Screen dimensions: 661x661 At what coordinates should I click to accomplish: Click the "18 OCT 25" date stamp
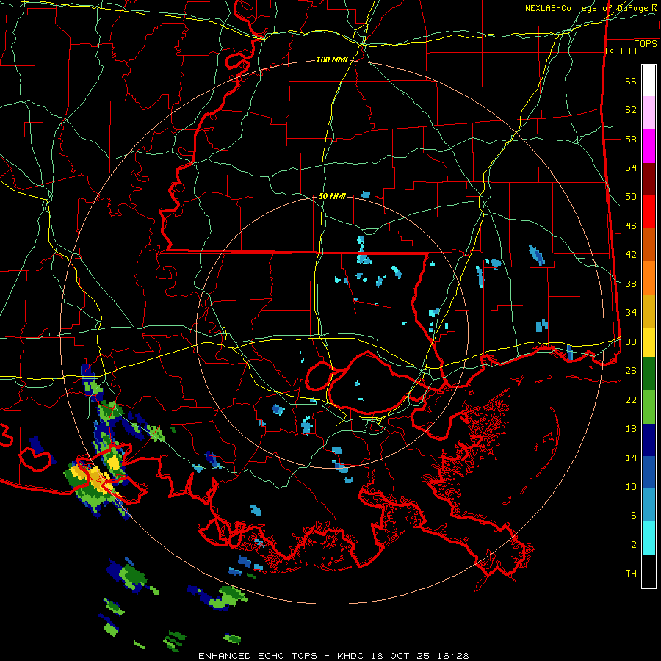click(402, 656)
